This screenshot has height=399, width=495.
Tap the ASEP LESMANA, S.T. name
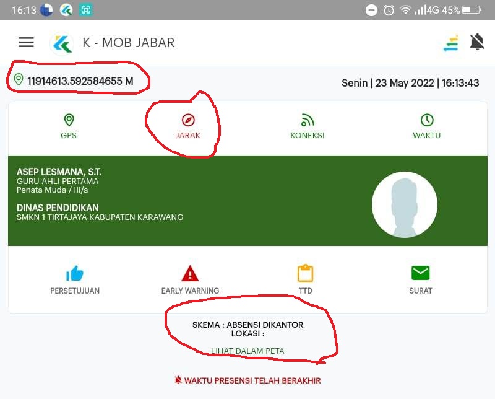(x=59, y=172)
